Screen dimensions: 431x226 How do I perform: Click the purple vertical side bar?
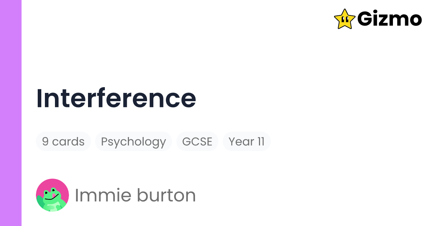click(x=11, y=113)
